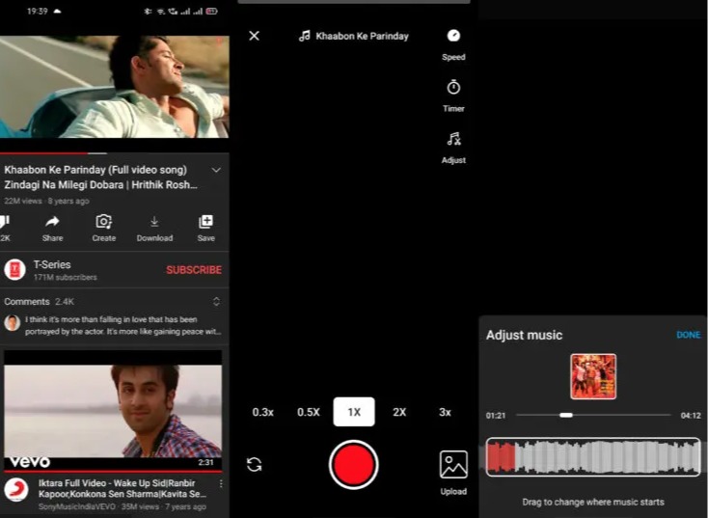Save video to playlist icon
This screenshot has height=518, width=708.
click(205, 222)
